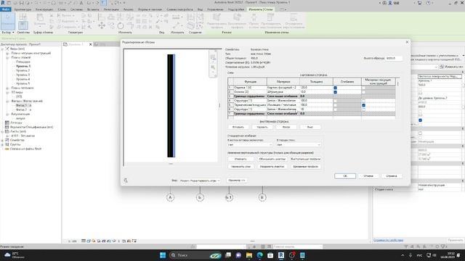
Task: Click the Sample Height input field
Action: coord(394,58)
